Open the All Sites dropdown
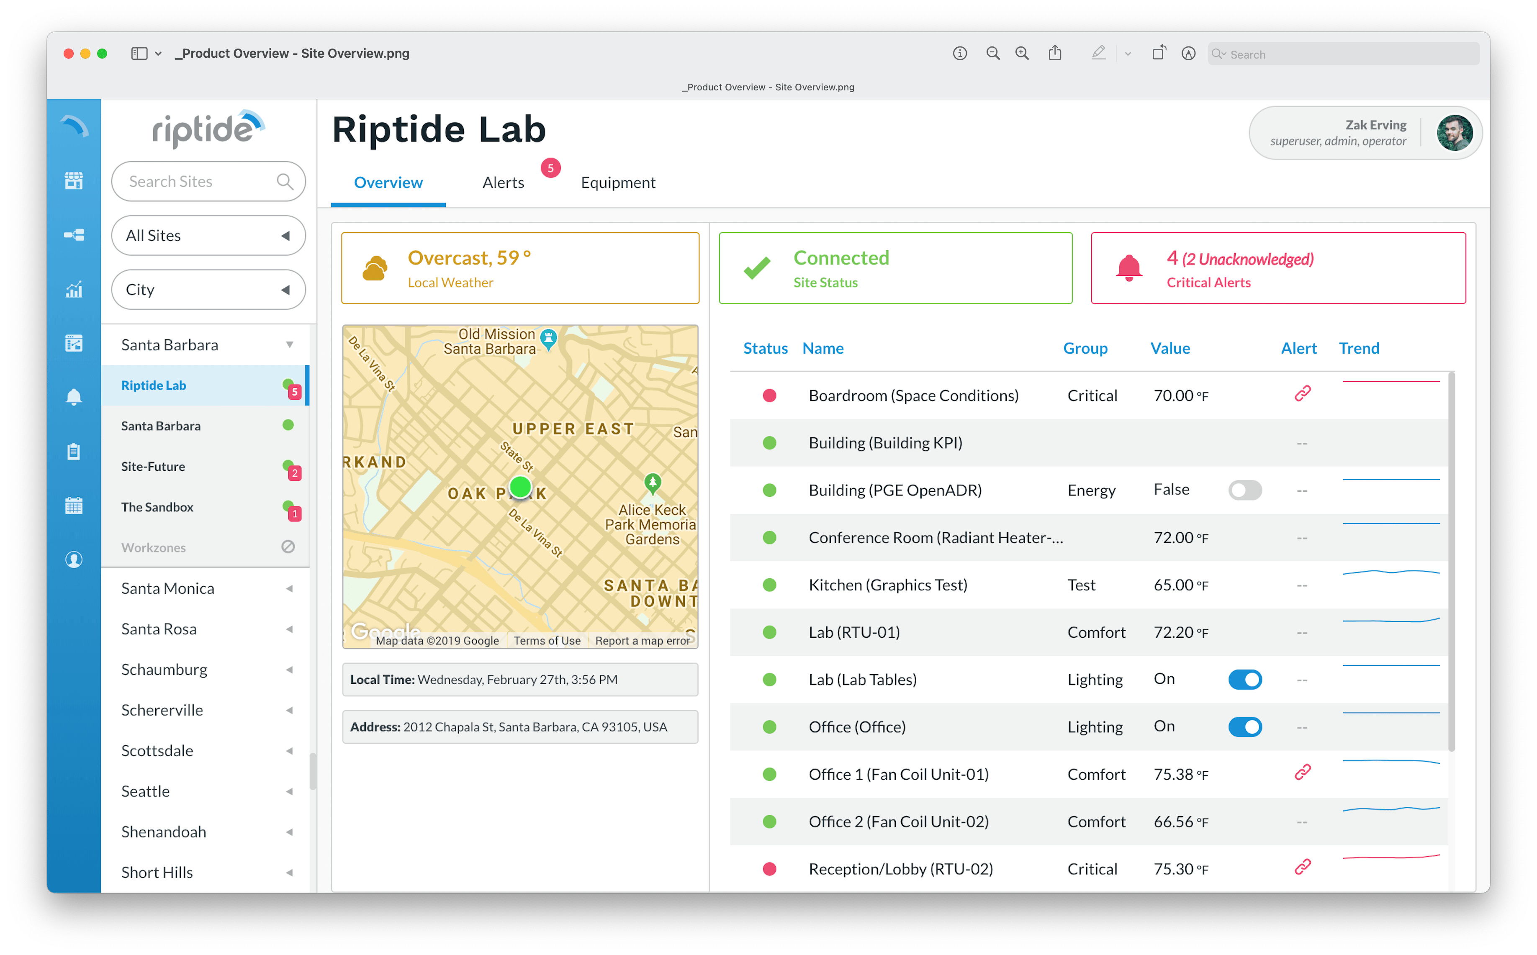1537x955 pixels. coord(208,236)
